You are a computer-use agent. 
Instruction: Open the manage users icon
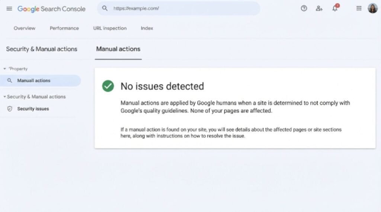coord(319,9)
